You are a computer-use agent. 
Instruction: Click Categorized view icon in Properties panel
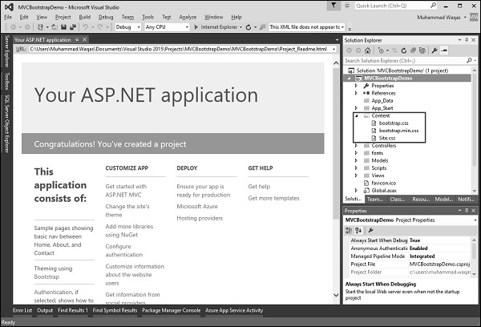pos(350,229)
